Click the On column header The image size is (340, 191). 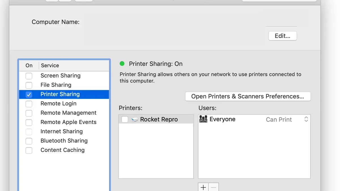tap(29, 66)
